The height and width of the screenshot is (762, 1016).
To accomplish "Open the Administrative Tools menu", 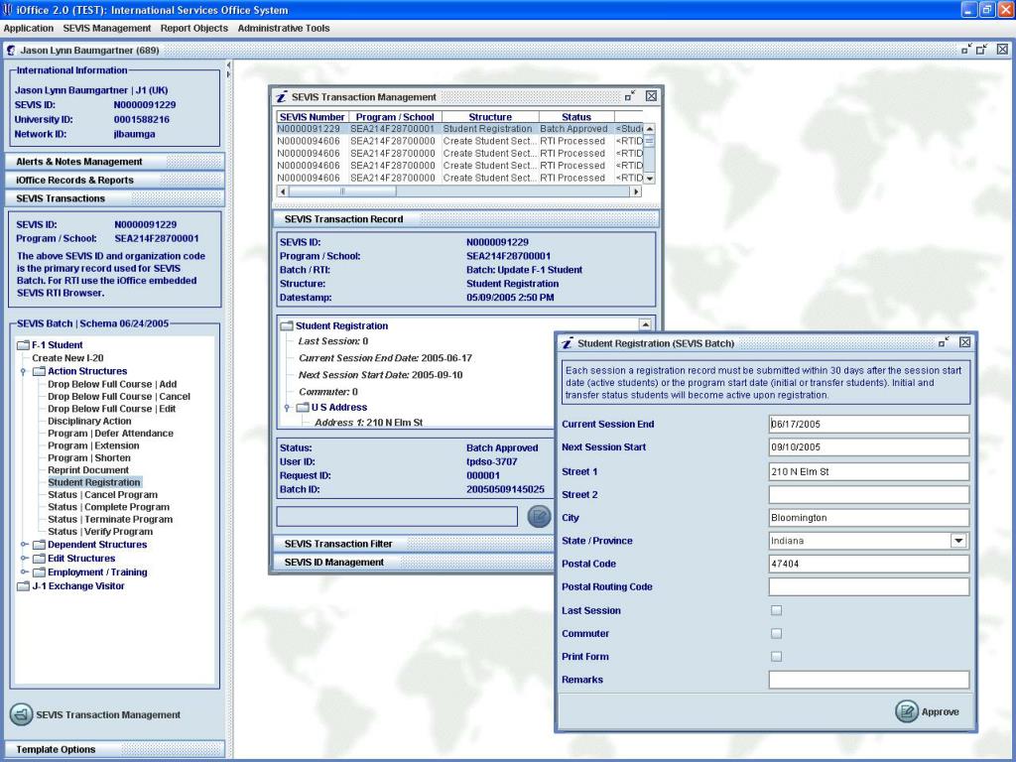I will coord(284,29).
